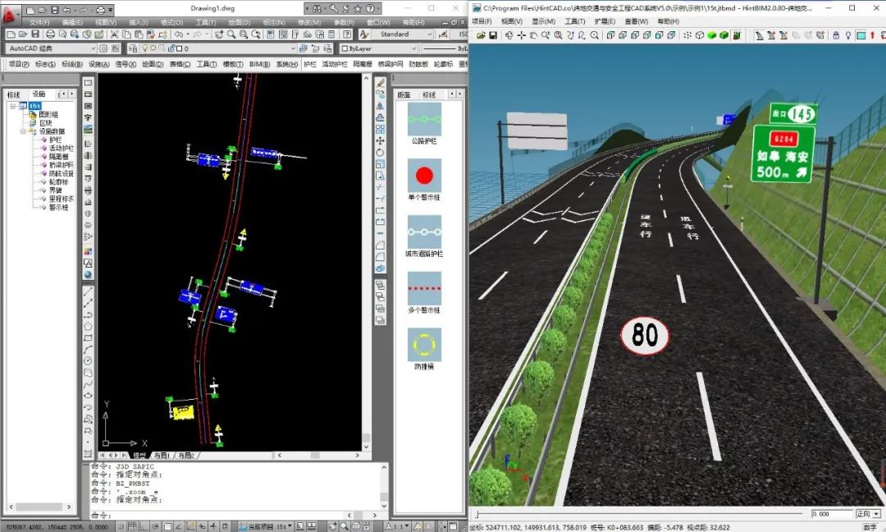Viewport: 886px width, 532px height.
Task: Select the Spline curve draw tool
Action: pos(88,384)
